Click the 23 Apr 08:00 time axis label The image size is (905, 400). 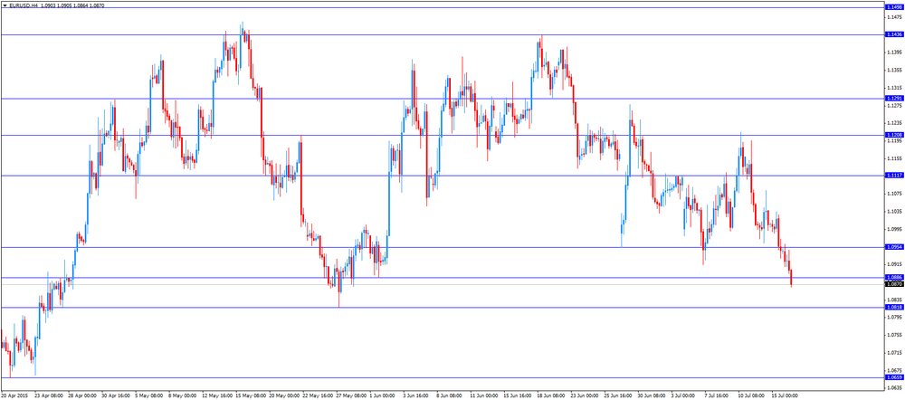click(x=47, y=396)
